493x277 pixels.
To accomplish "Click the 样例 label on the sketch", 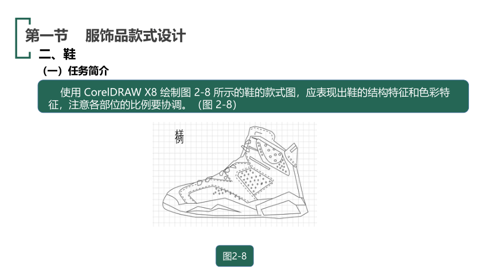I will pos(179,136).
